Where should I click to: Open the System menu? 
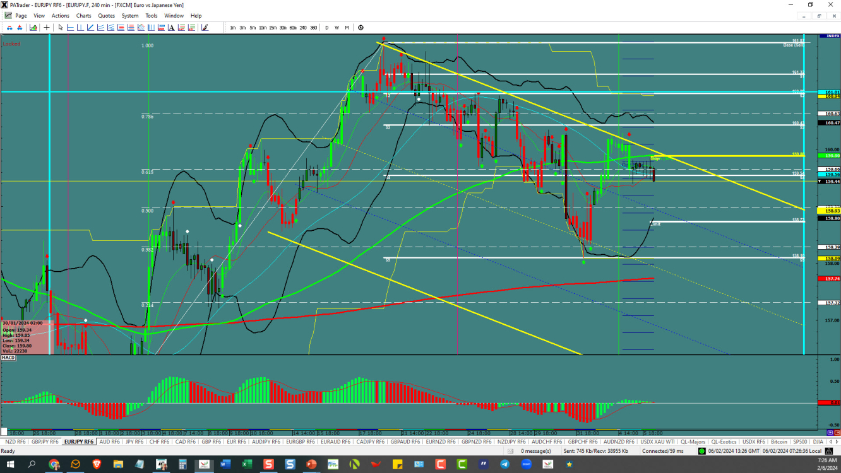(130, 16)
